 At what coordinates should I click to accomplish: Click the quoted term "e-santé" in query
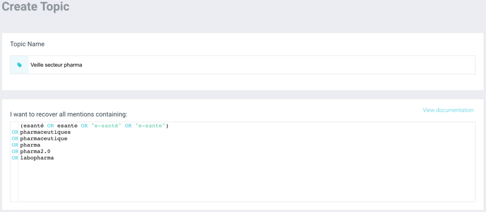(x=106, y=126)
